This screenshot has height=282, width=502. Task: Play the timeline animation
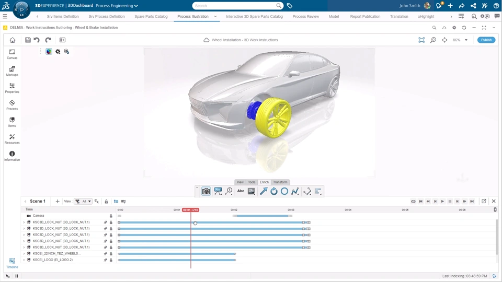(442, 202)
